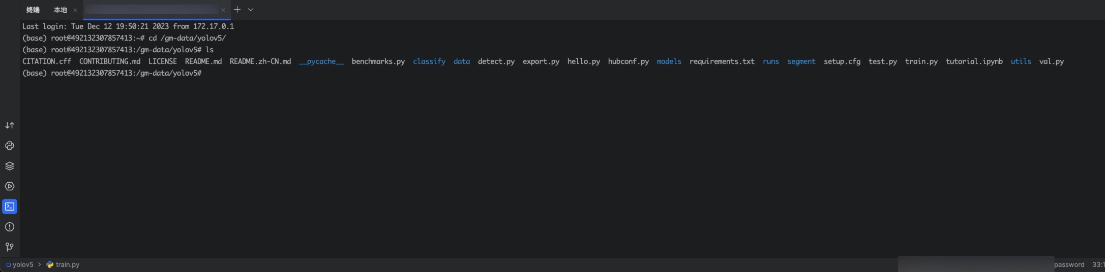
Task: Click the __pycache__ directory name in output
Action: (321, 61)
